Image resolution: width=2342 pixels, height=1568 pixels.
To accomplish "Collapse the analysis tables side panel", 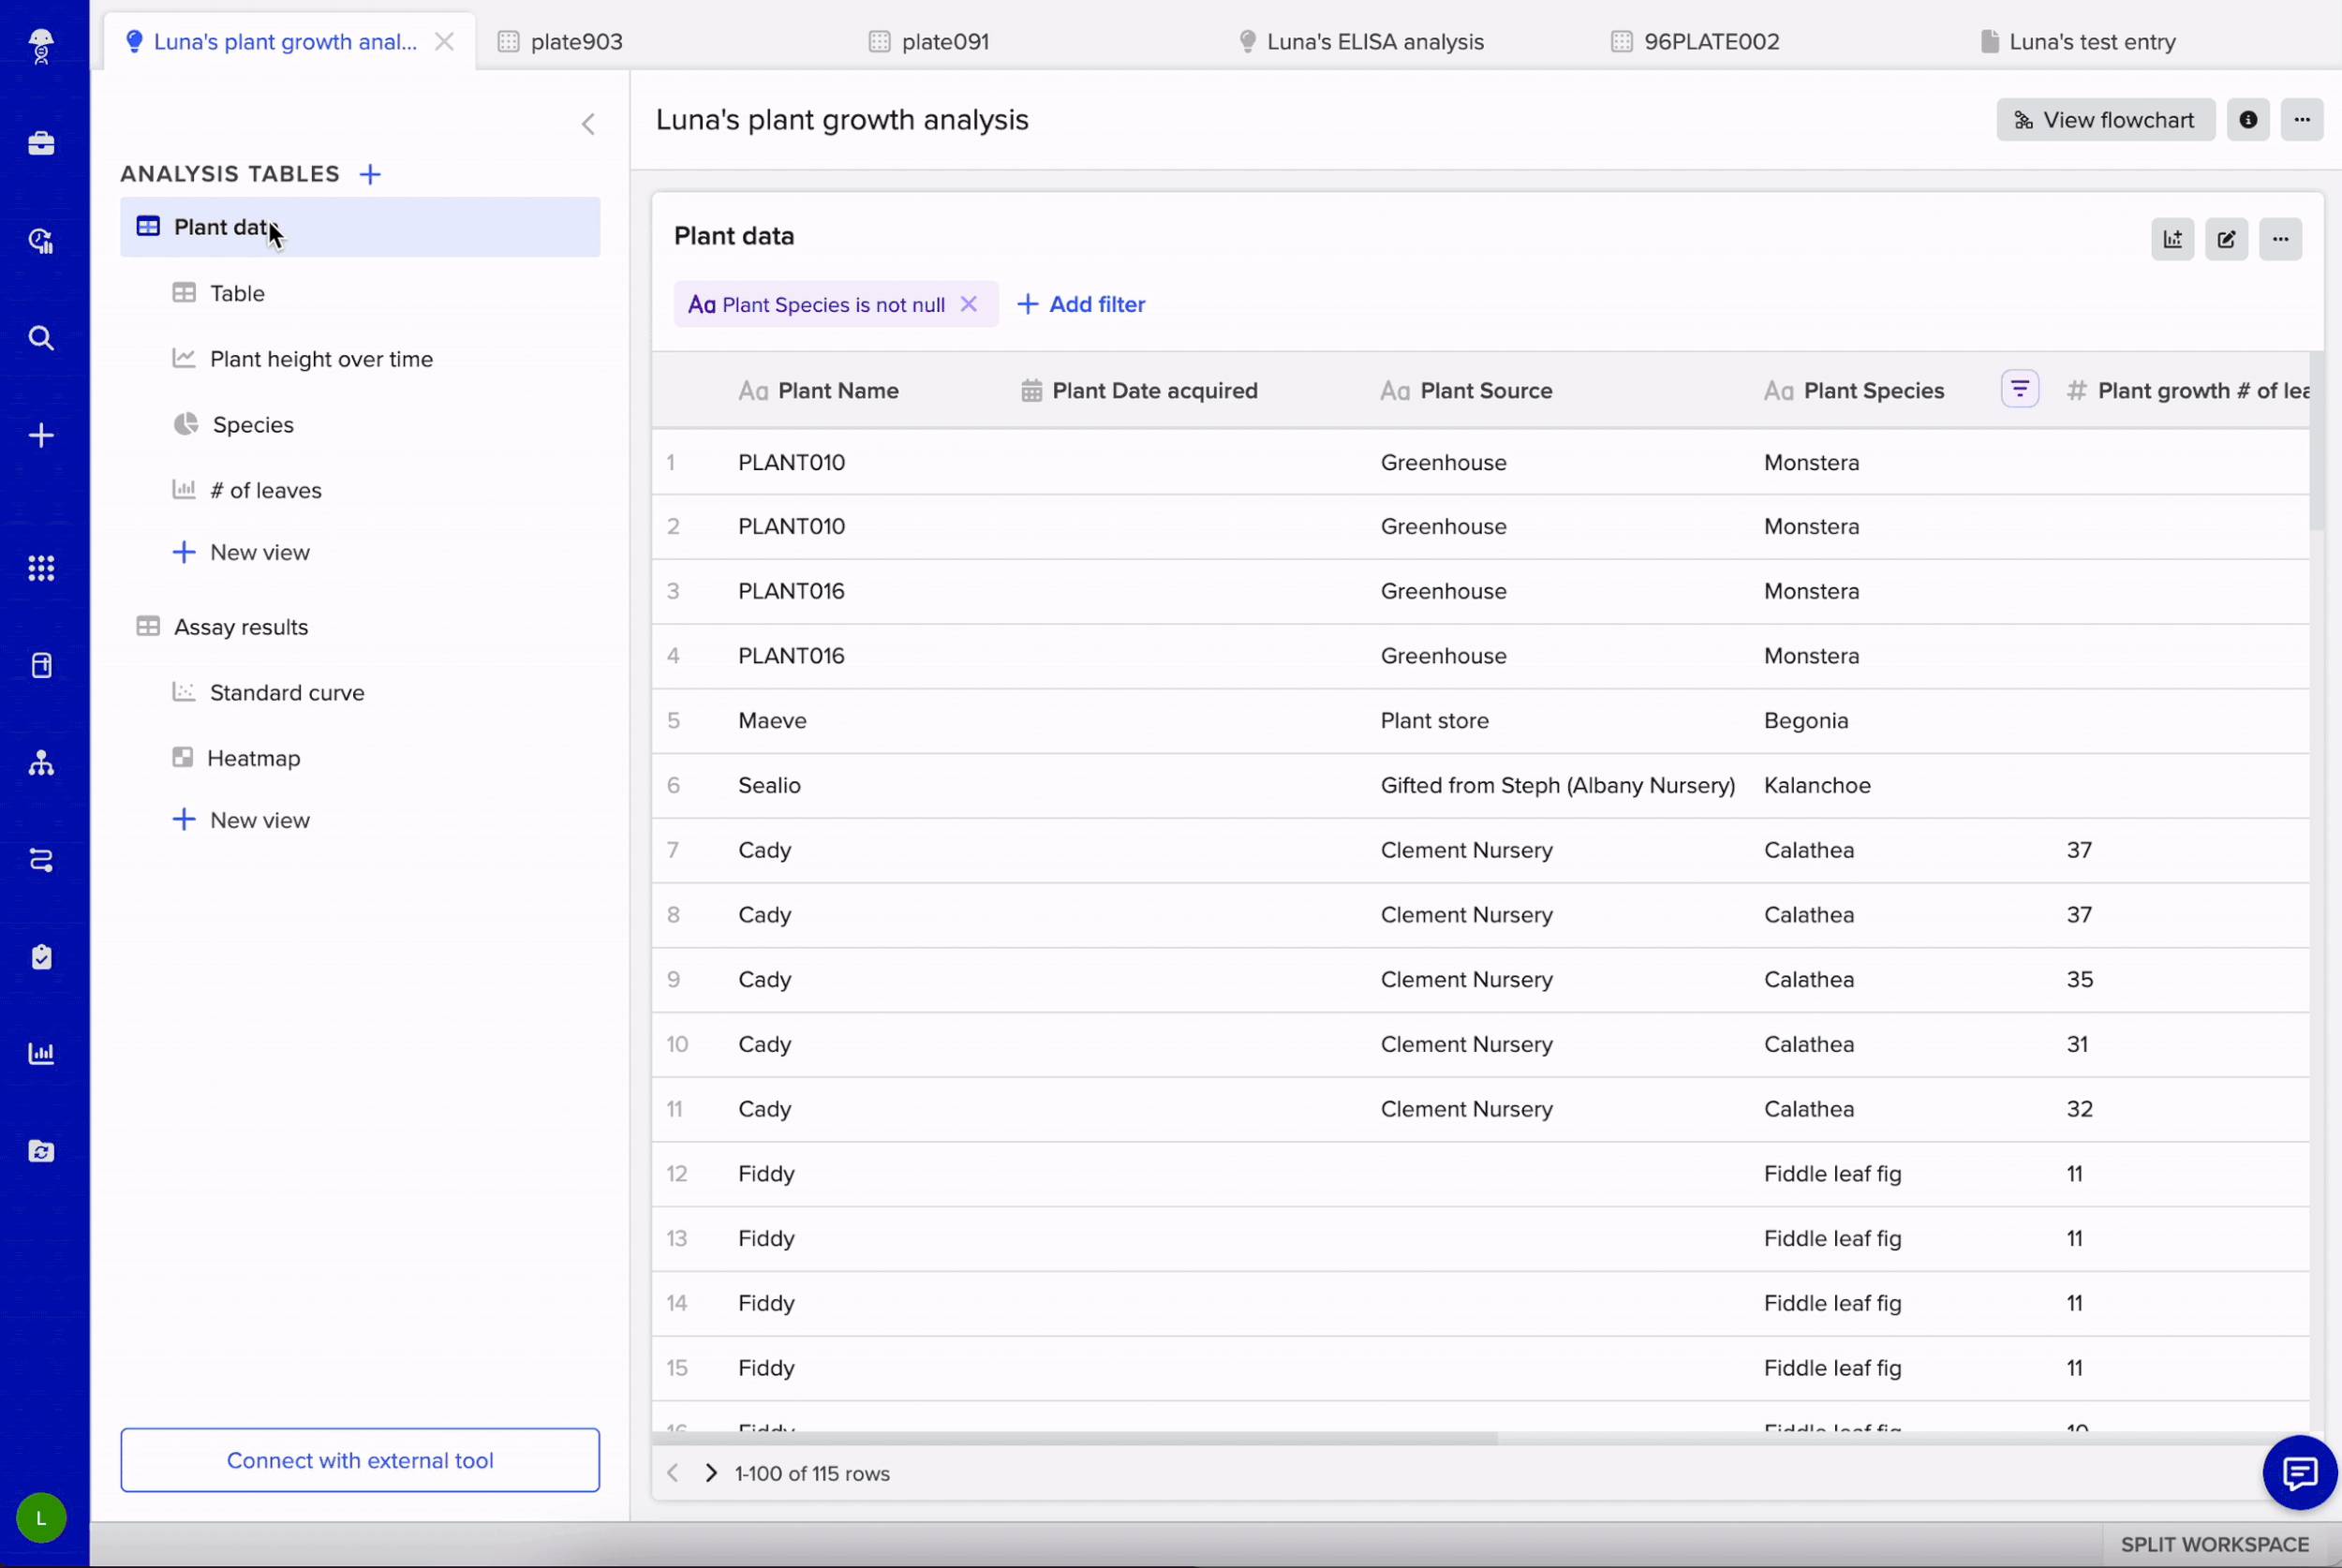I will pyautogui.click(x=588, y=124).
